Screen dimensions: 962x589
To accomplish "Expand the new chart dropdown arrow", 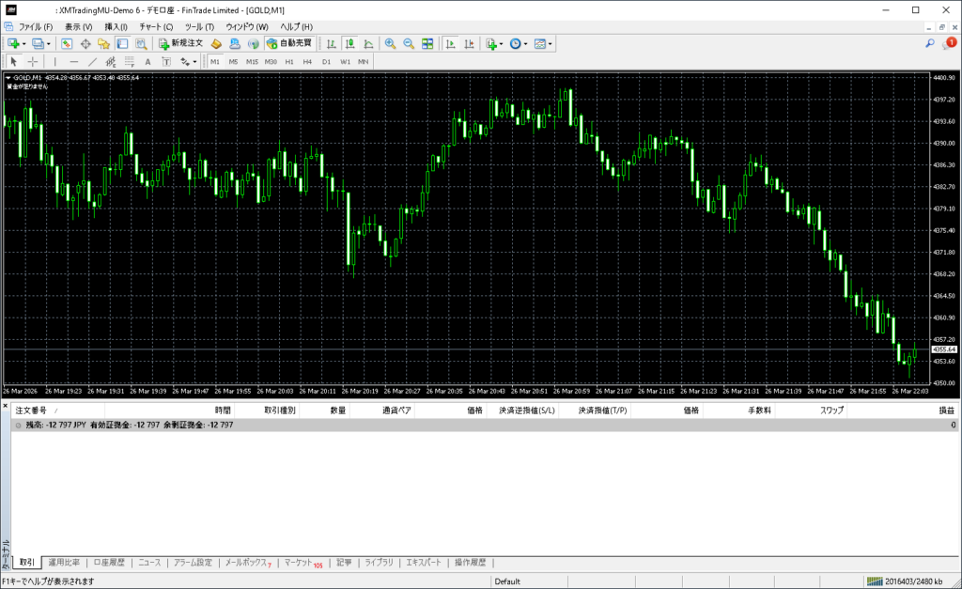I will pyautogui.click(x=25, y=43).
